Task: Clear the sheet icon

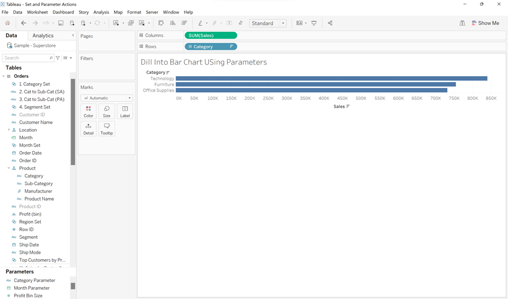Action: pos(142,23)
